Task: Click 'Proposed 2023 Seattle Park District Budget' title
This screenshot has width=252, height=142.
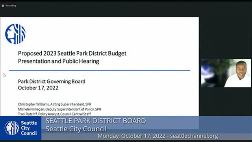Action: pos(72,53)
